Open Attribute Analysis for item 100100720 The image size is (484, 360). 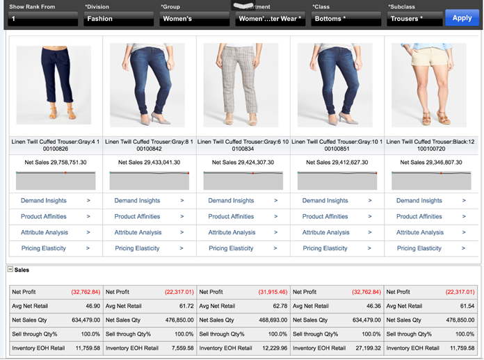pyautogui.click(x=420, y=232)
